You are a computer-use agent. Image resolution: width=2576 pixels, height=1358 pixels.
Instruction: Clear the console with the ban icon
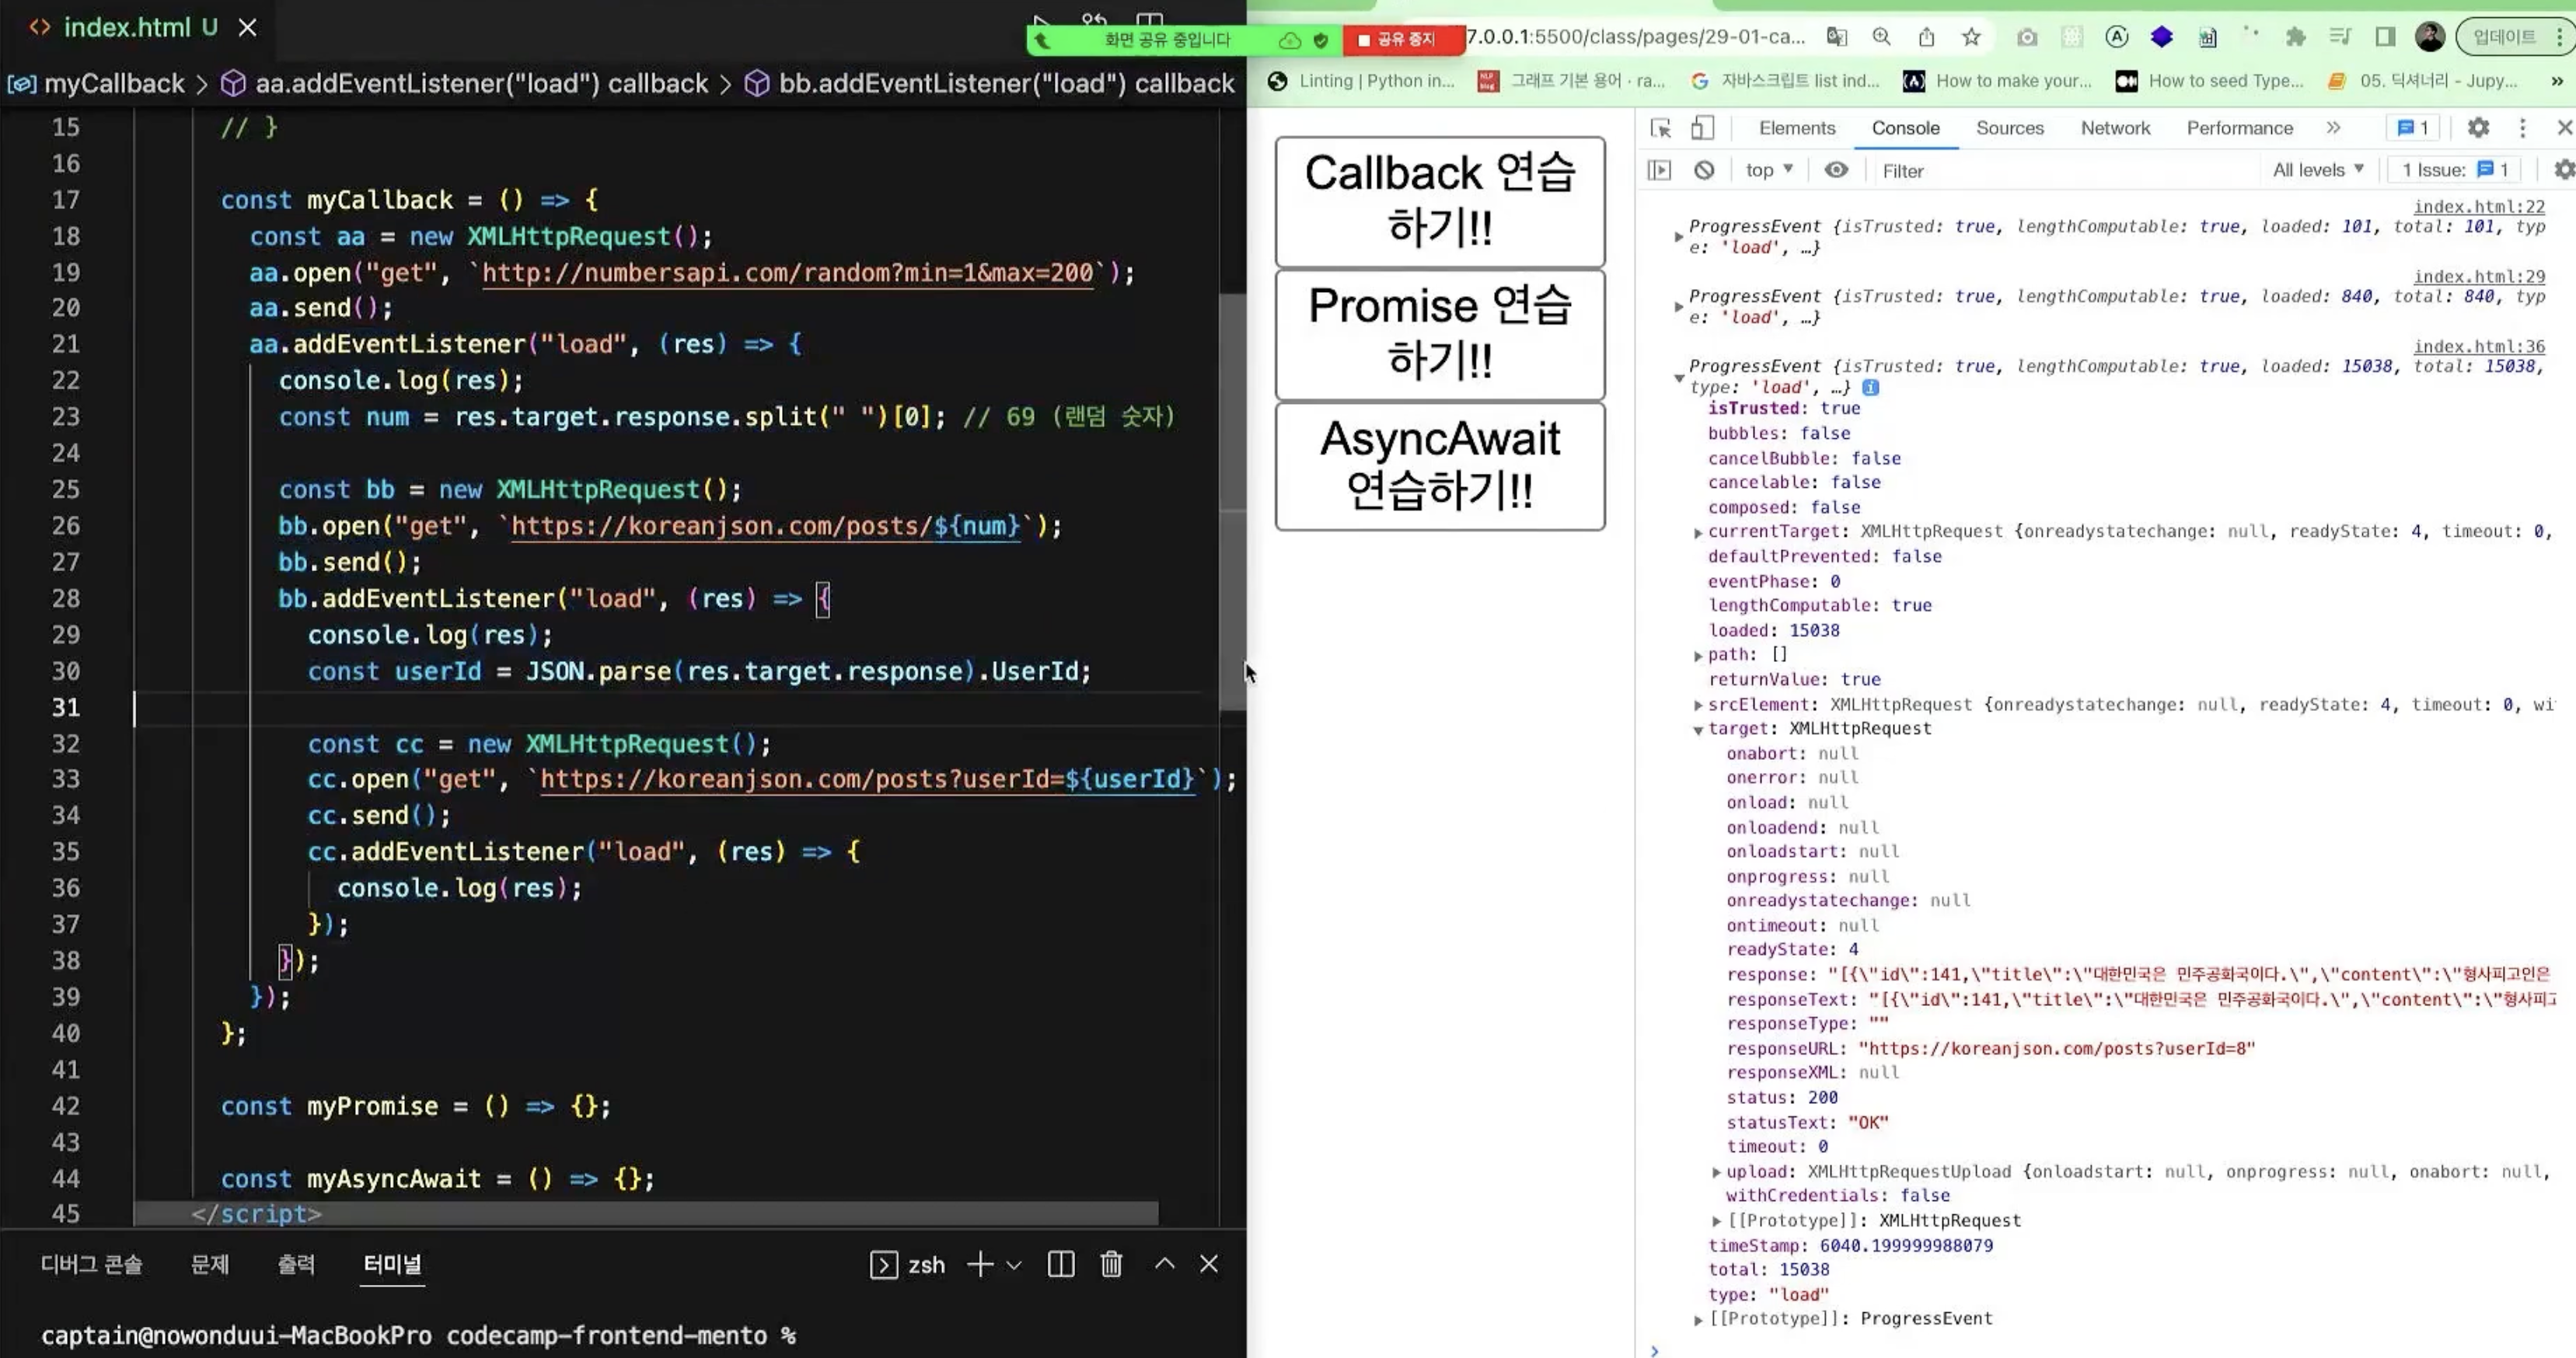pos(1704,170)
